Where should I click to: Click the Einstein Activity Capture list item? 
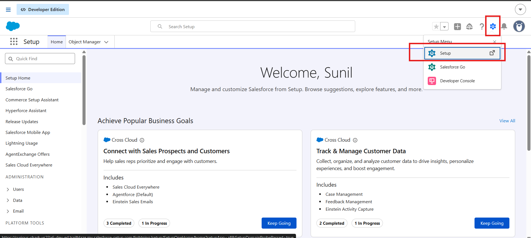tap(350, 209)
